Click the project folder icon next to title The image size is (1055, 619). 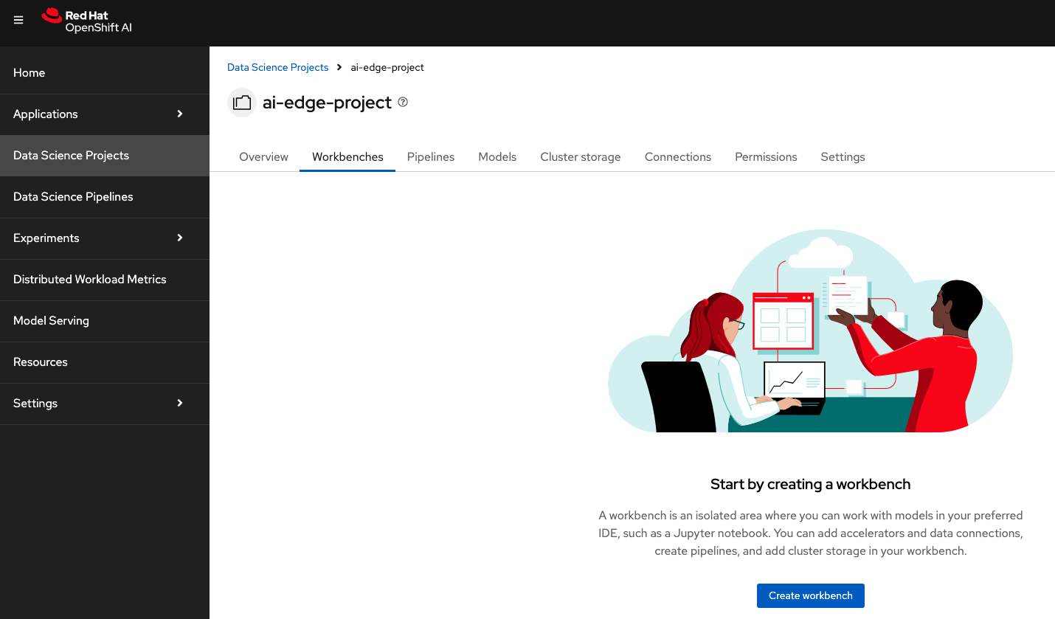click(x=241, y=103)
